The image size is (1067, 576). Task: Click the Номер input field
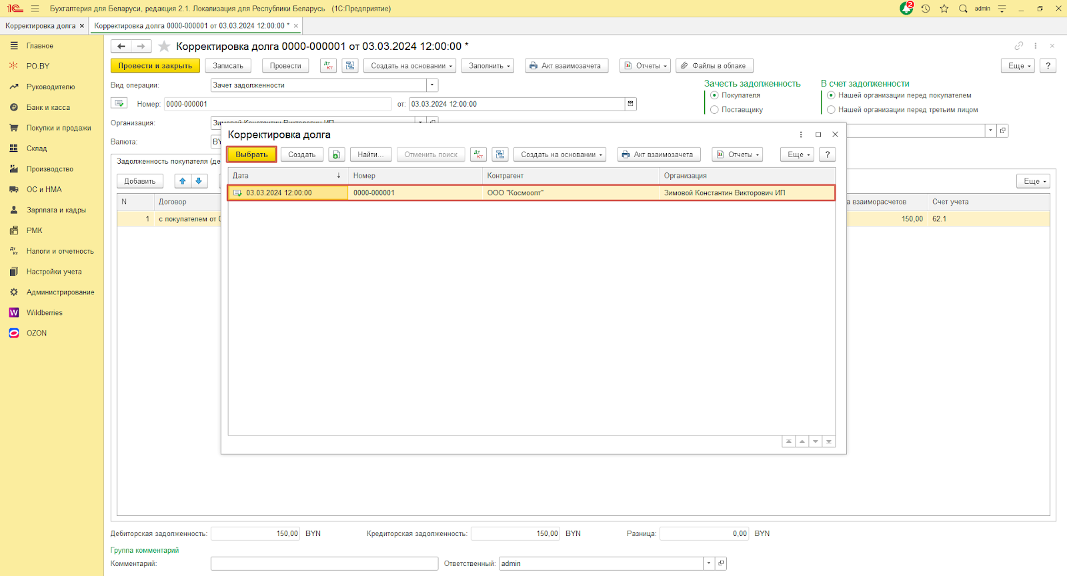point(277,104)
